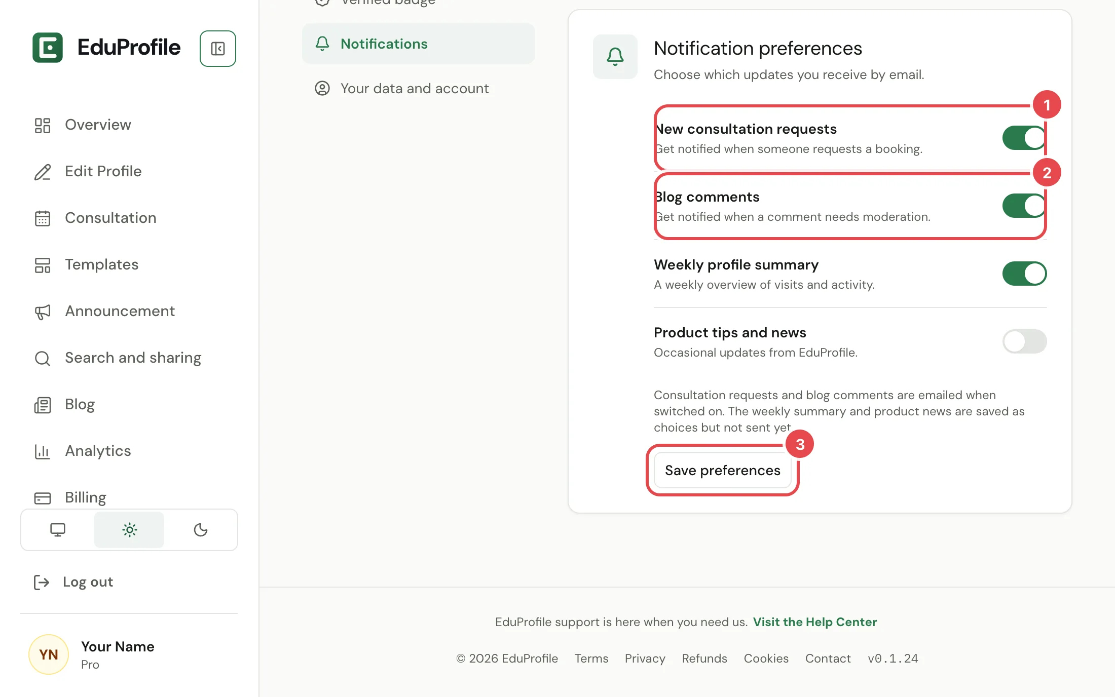Toggle Blog comments notification switch
This screenshot has height=697, width=1115.
click(1024, 206)
